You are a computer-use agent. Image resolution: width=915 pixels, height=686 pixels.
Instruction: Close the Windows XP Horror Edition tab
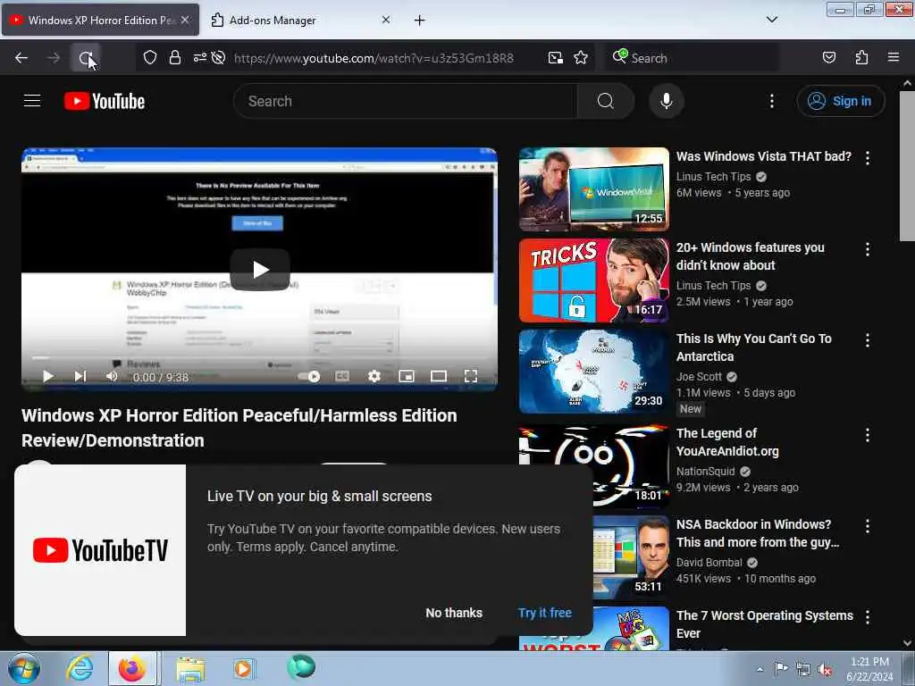185,20
